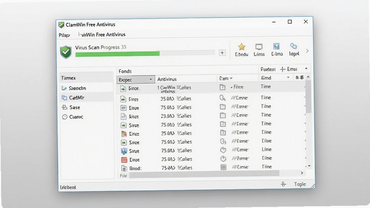
Task: Expand the Fiice arrow in first row
Action: point(232,87)
